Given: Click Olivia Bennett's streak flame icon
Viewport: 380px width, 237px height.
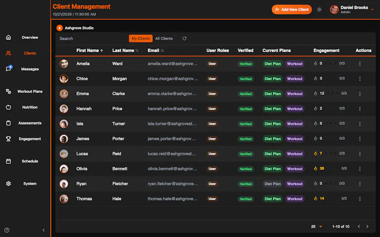Looking at the screenshot, I should click(x=315, y=168).
